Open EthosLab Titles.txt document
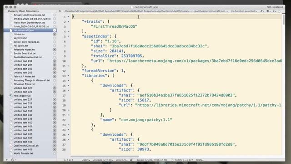The height and width of the screenshot is (164, 291). [x=24, y=84]
